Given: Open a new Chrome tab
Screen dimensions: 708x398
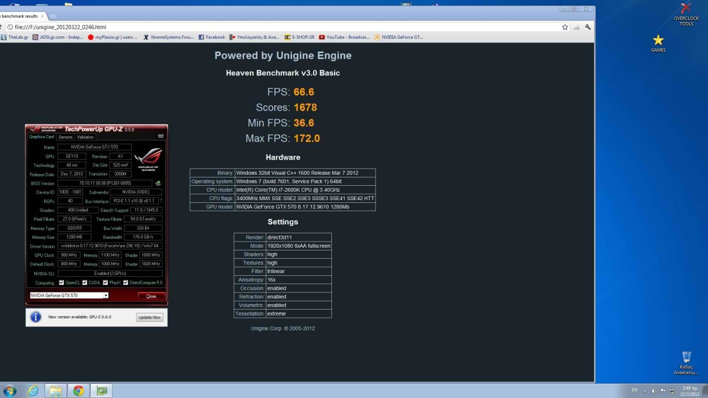Looking at the screenshot, I should click(x=54, y=16).
